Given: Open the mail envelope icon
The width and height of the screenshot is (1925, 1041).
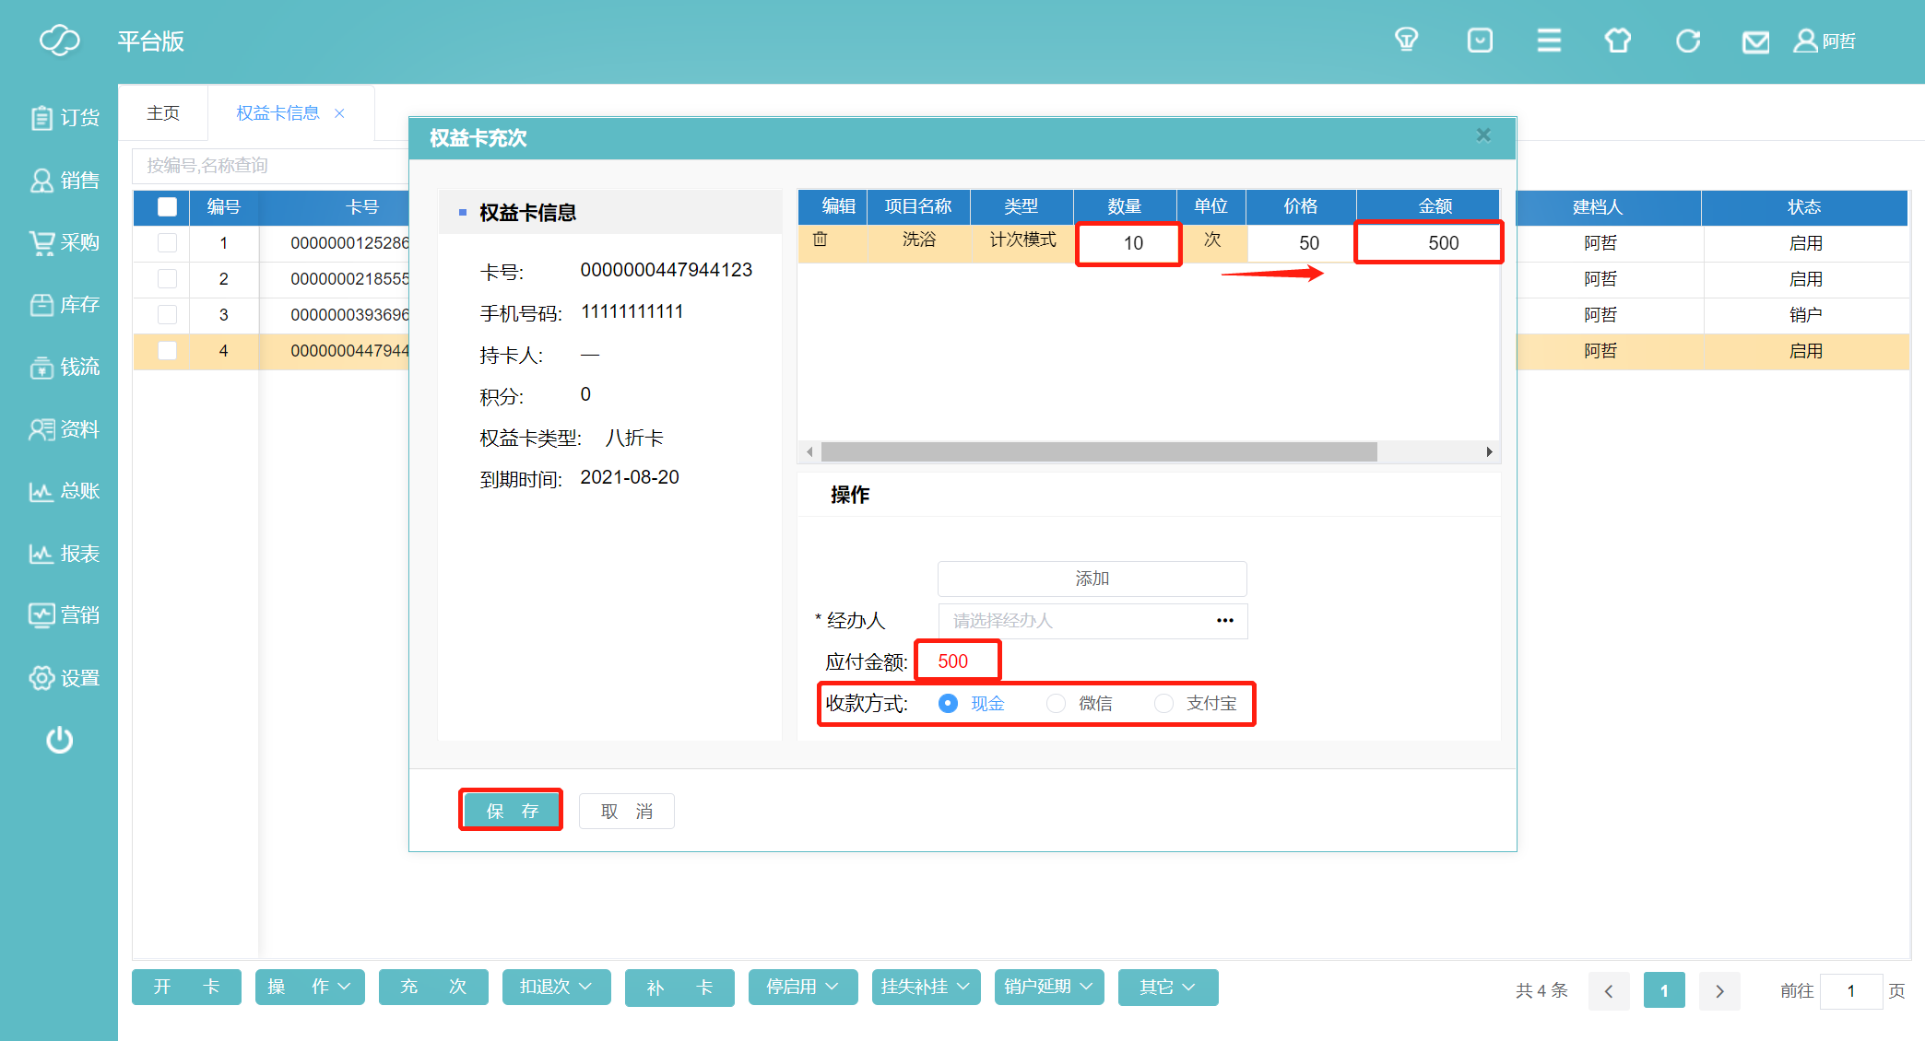Looking at the screenshot, I should 1755,41.
